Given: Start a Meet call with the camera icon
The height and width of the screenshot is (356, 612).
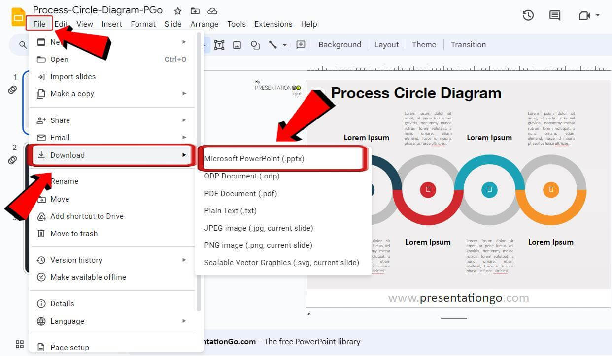Looking at the screenshot, I should point(584,15).
